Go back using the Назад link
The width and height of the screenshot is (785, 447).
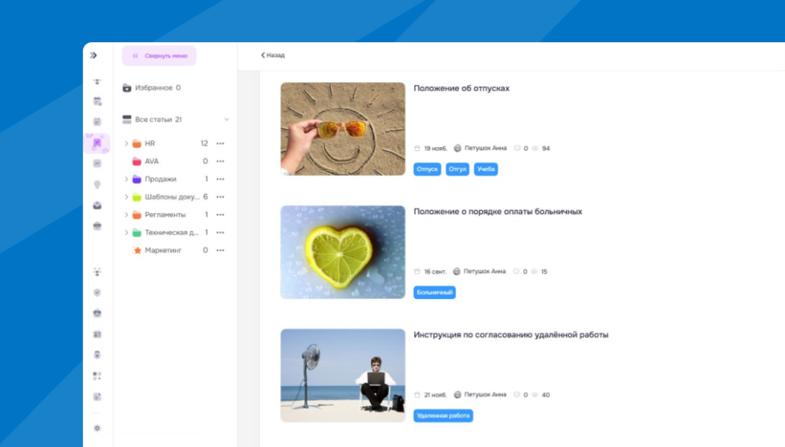273,55
